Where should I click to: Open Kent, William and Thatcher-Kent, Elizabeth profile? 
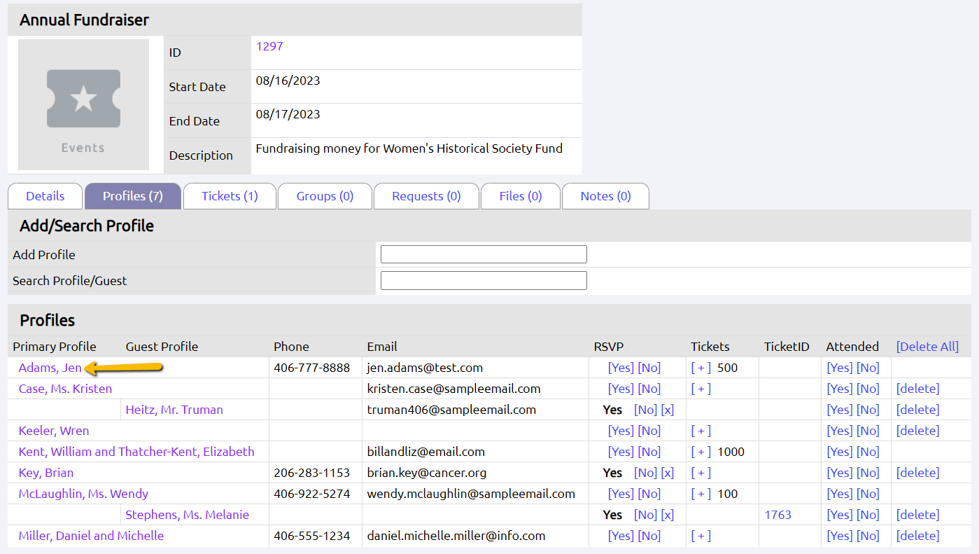point(136,452)
